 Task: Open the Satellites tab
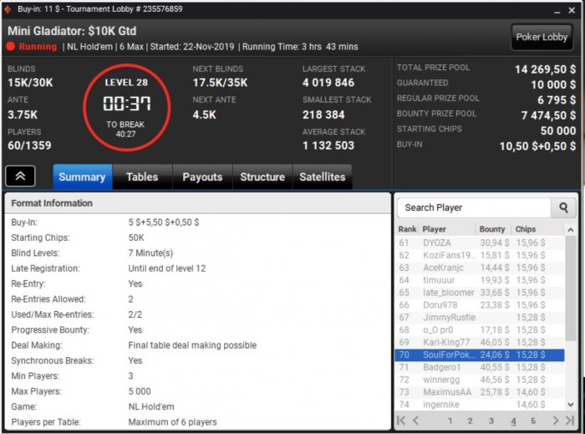tap(323, 177)
